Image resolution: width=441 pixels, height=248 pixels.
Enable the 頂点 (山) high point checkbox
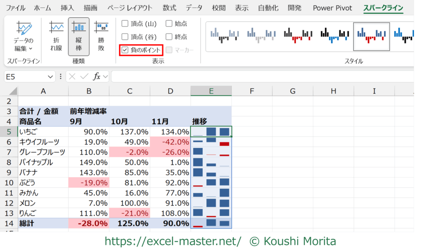125,24
